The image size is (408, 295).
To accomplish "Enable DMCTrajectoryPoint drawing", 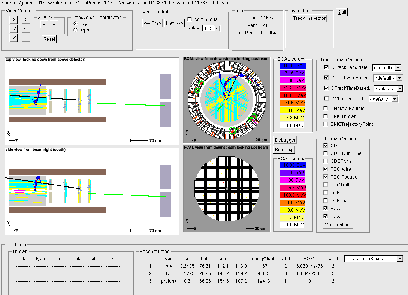I will click(x=326, y=124).
